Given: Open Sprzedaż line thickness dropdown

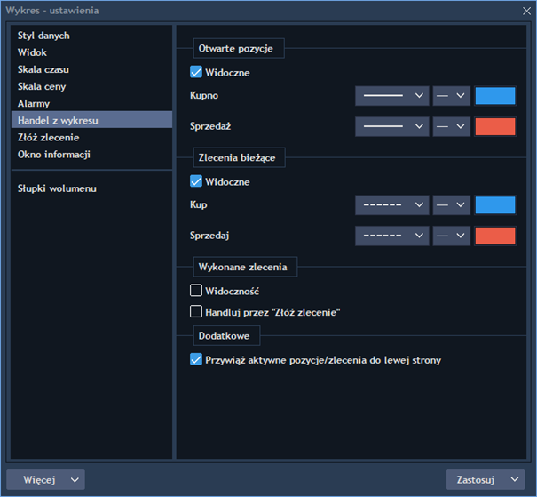Looking at the screenshot, I should pos(451,126).
